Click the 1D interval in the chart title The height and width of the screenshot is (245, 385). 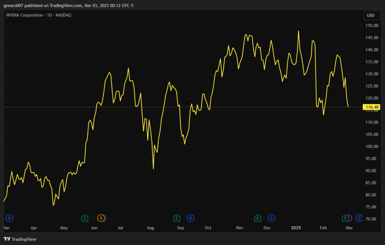tap(49, 15)
